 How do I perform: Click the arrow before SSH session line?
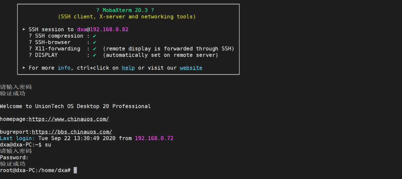24,30
